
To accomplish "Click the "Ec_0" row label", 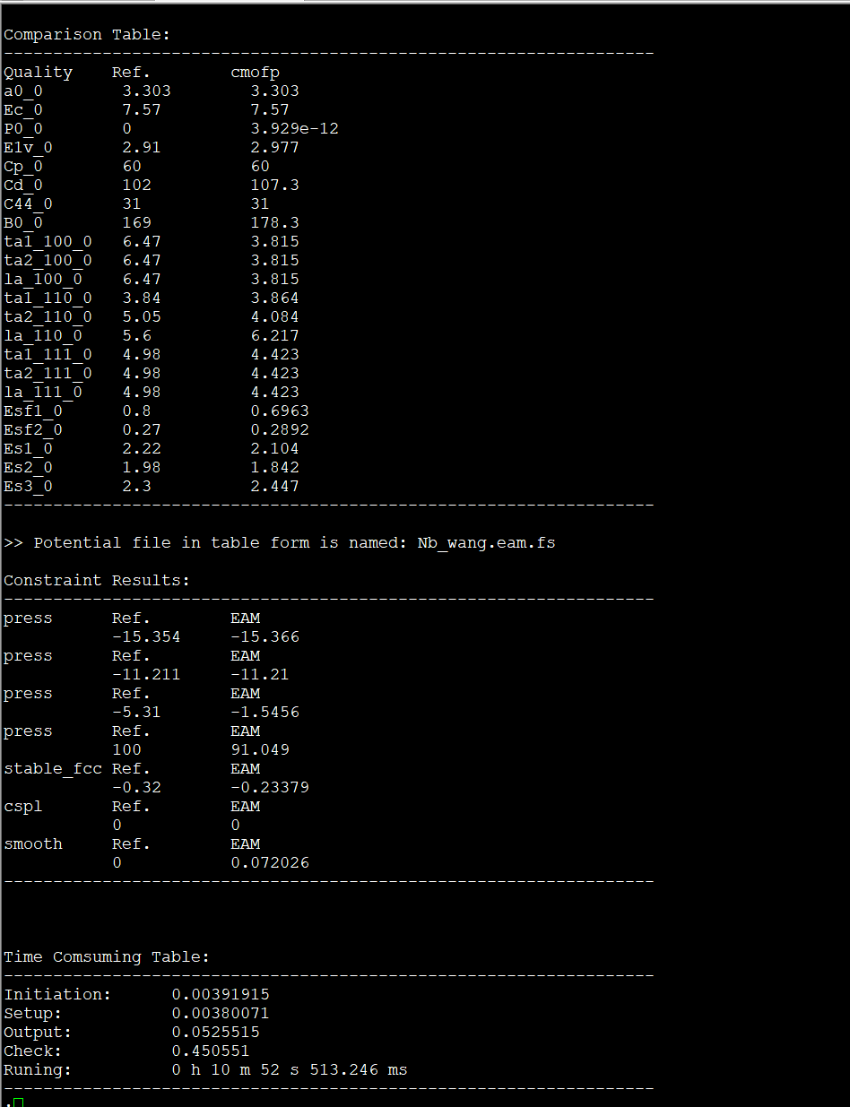I will tap(23, 110).
